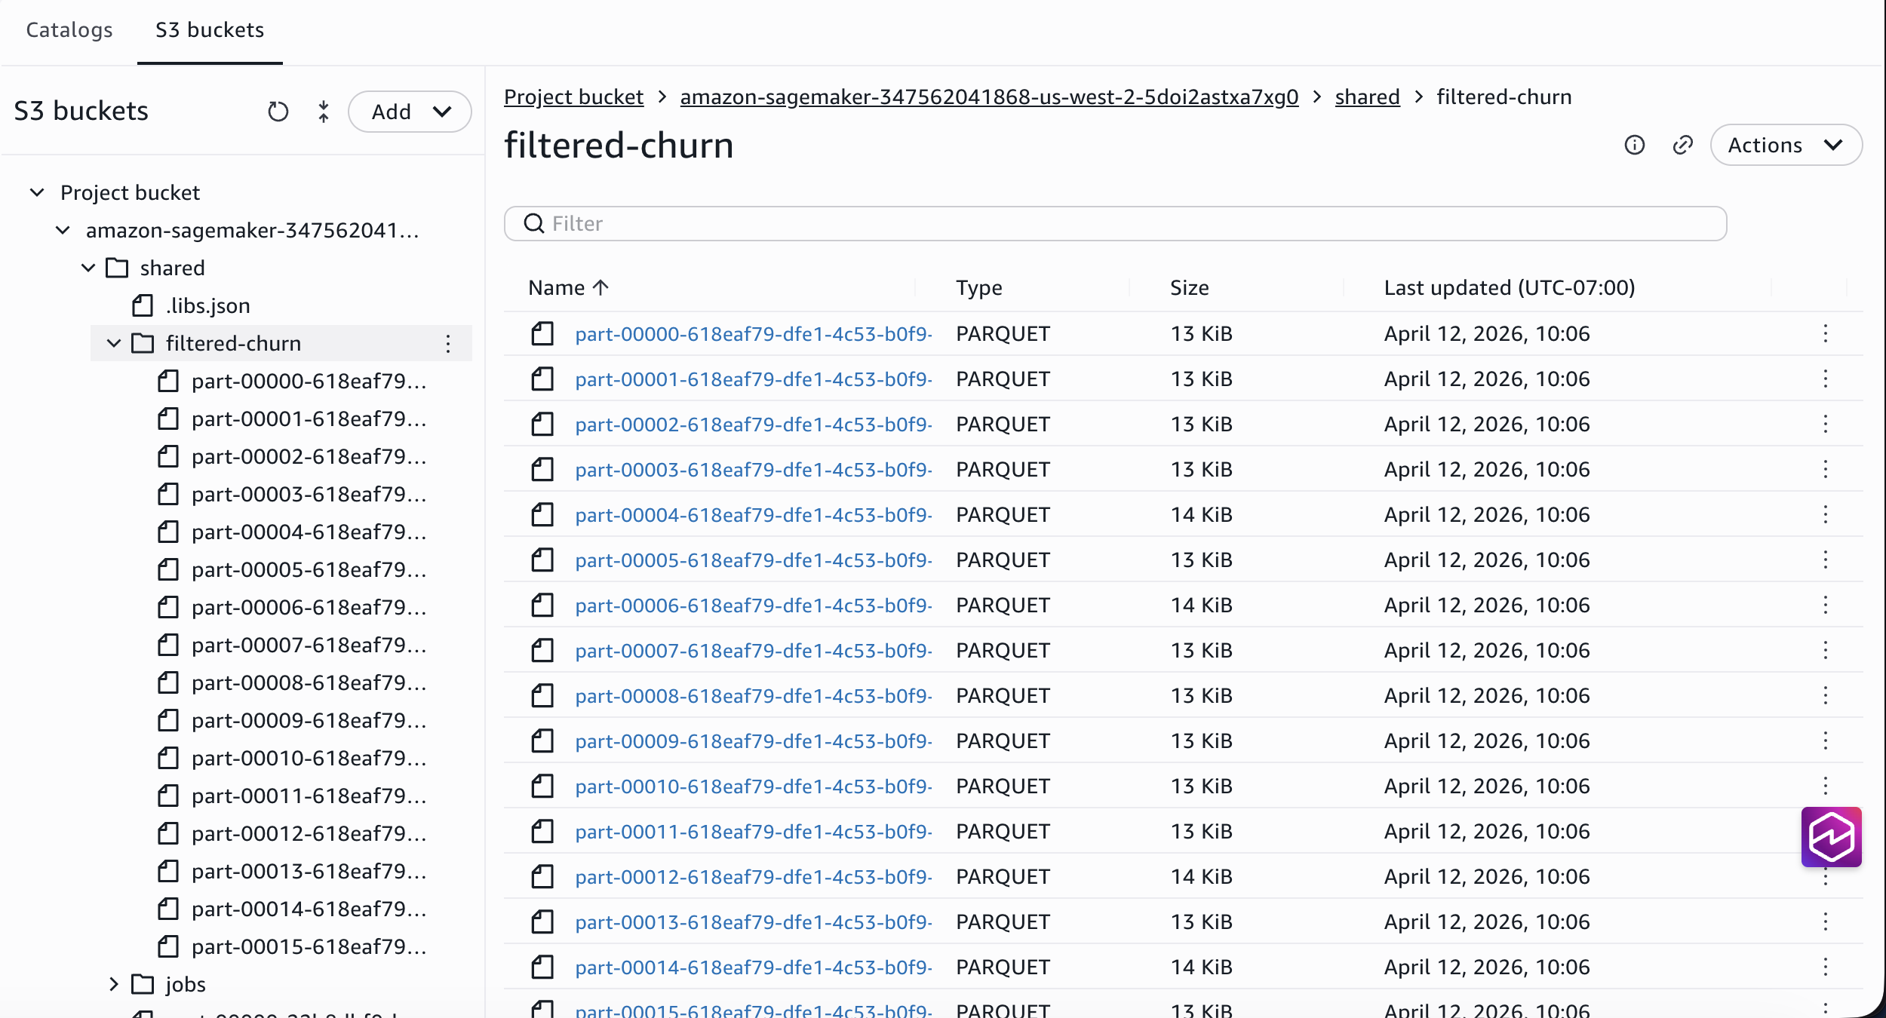The image size is (1886, 1018).
Task: Navigate to shared breadcrumb link
Action: 1367,97
